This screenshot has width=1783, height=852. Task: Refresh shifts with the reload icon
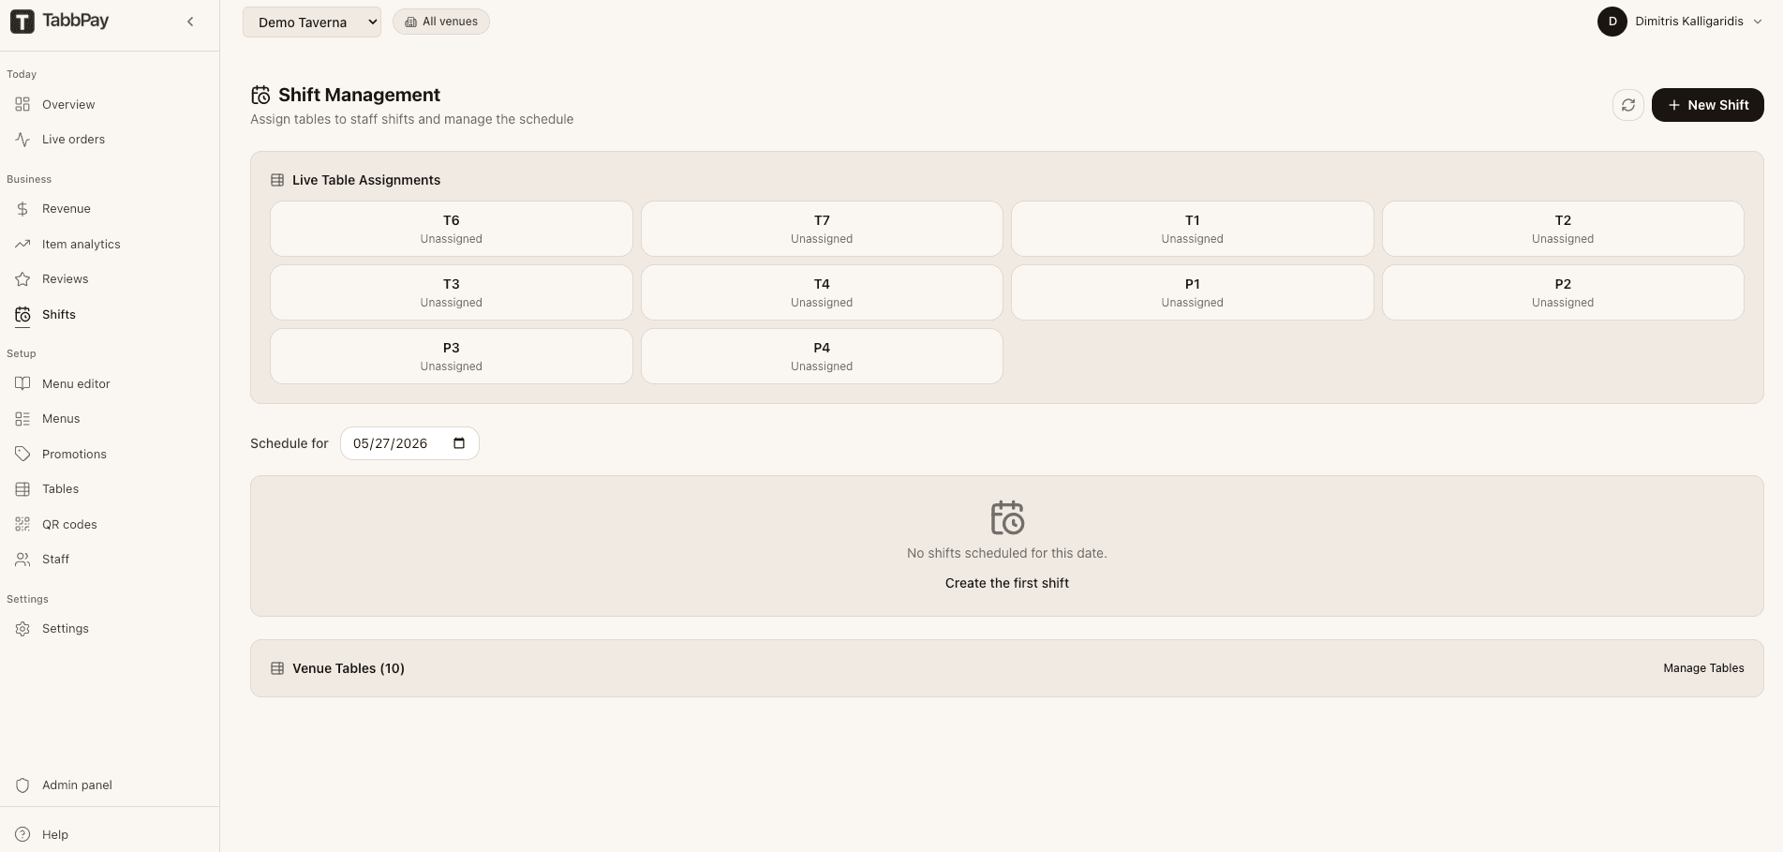(1628, 105)
